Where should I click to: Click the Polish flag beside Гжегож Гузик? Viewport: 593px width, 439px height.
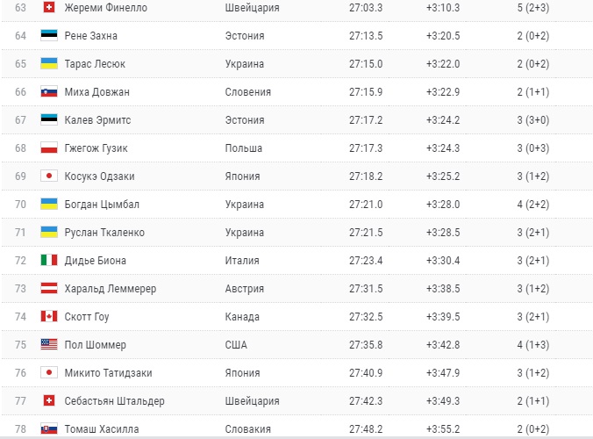coord(49,148)
